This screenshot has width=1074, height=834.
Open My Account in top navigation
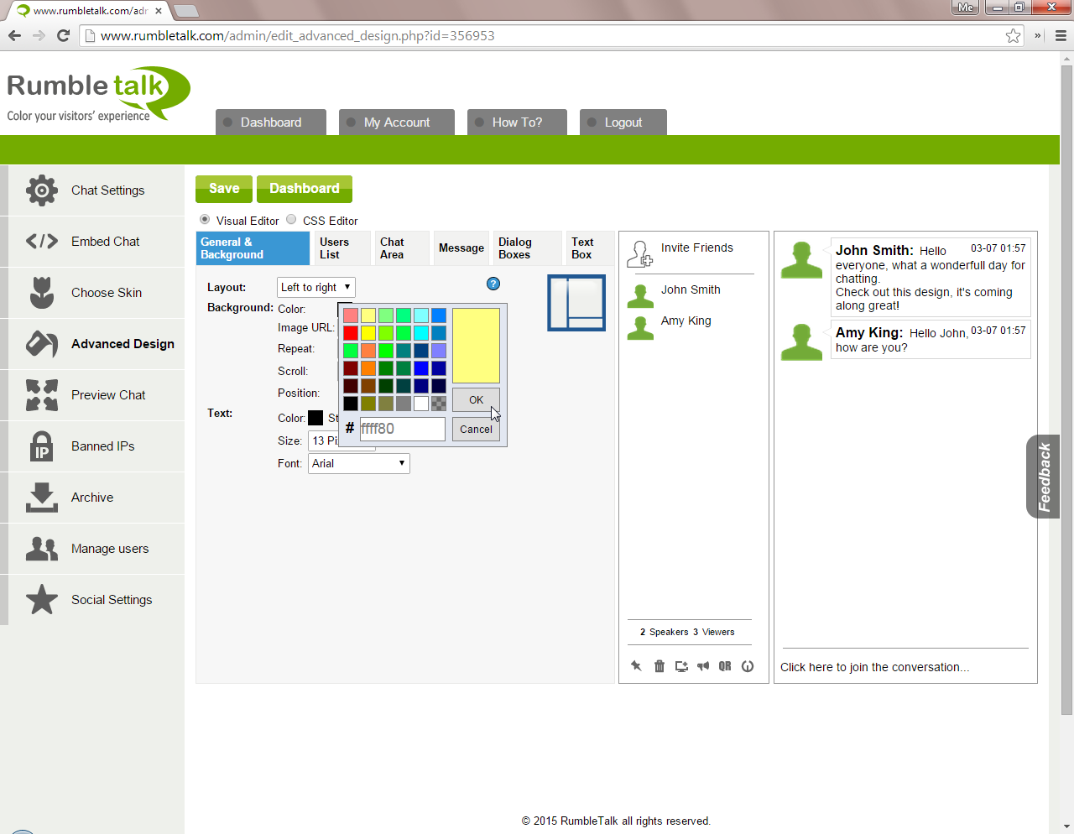tap(397, 122)
